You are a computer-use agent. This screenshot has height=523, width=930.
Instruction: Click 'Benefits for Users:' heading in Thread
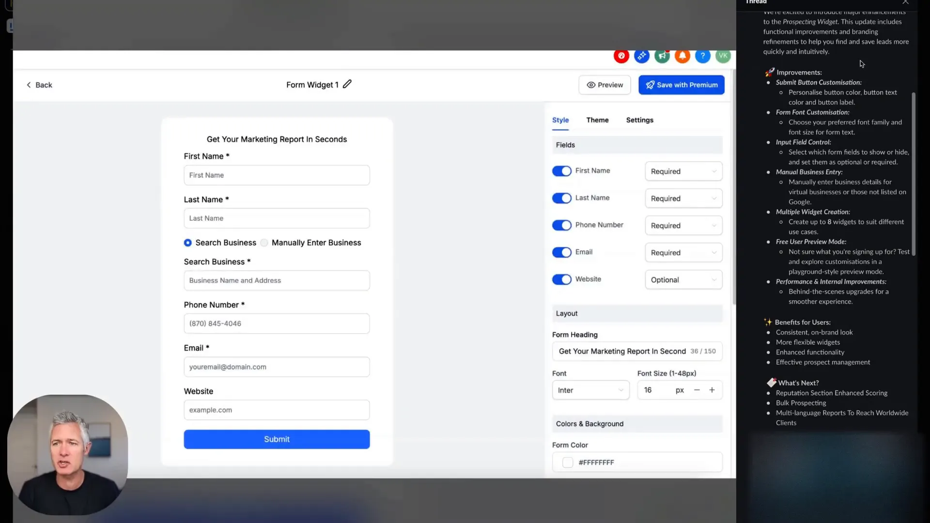click(802, 323)
